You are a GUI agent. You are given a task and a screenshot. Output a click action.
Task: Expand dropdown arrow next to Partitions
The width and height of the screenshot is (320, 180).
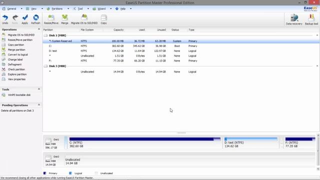[x=68, y=9]
